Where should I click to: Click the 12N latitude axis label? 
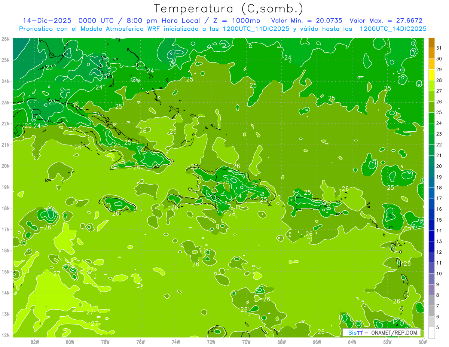click(6, 335)
